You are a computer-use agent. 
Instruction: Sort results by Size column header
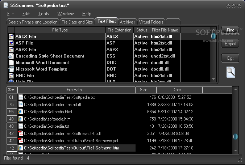(x=146, y=90)
